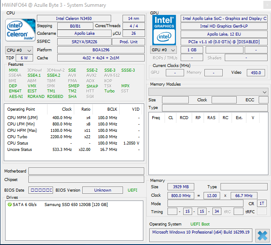Select the Uncore Status row
This screenshot has width=271, height=245.
click(x=74, y=150)
